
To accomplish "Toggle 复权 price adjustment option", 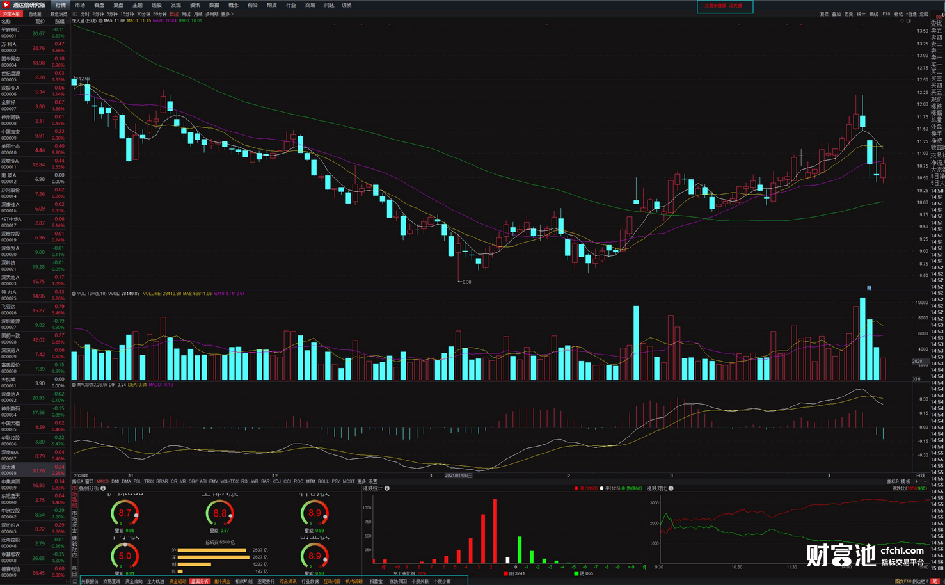I will [x=824, y=14].
